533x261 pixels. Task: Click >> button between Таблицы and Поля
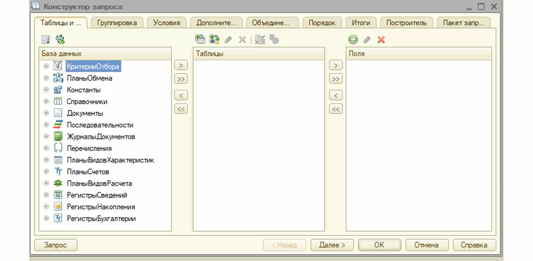pos(336,79)
